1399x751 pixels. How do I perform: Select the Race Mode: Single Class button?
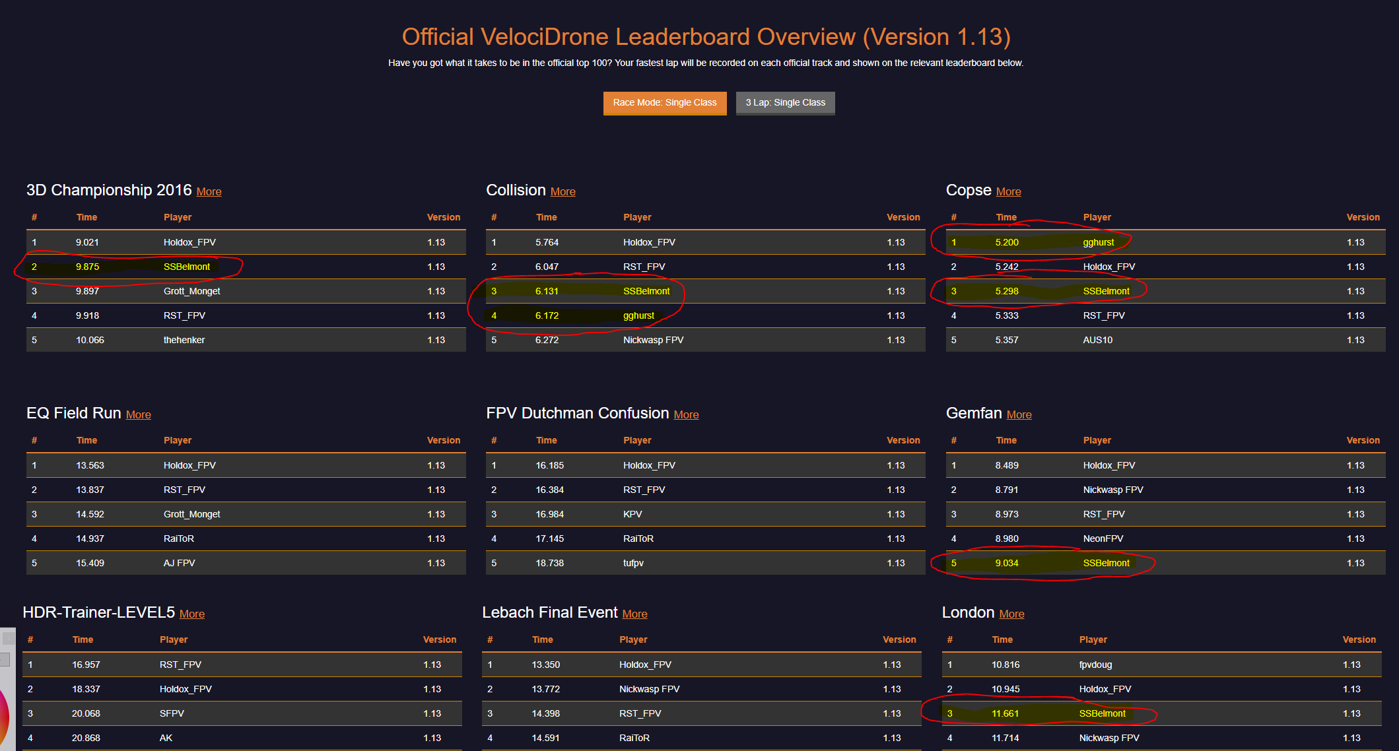coord(665,103)
